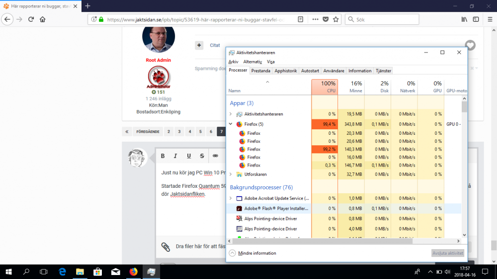The width and height of the screenshot is (497, 279).
Task: Expand the Aktivitetshanteraren app entry
Action: (231, 114)
